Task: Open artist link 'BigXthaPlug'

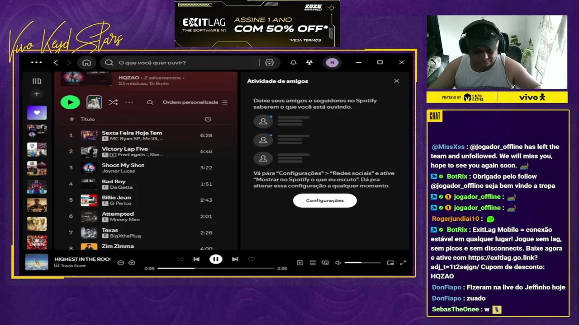Action: (125, 236)
